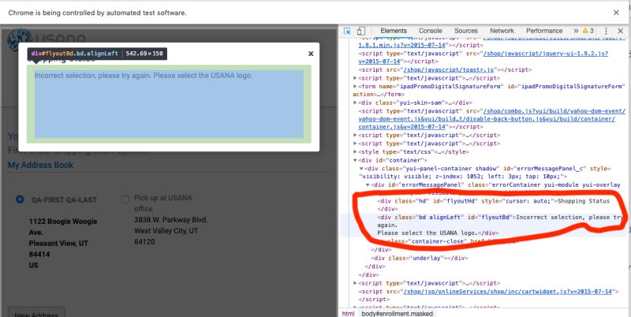
Task: Click the body#enrollment.masked breadcrumb
Action: [x=398, y=313]
